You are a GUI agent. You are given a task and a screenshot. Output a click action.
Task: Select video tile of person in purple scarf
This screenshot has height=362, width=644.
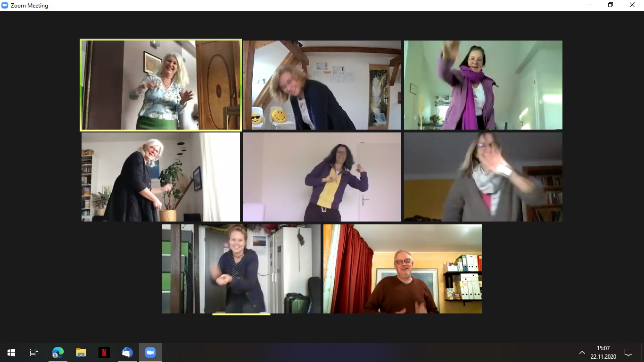coord(483,85)
